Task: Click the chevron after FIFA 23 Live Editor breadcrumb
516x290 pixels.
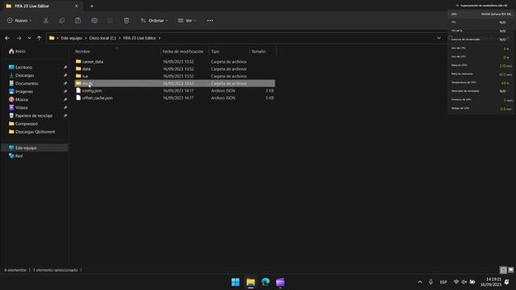Action: (x=160, y=38)
